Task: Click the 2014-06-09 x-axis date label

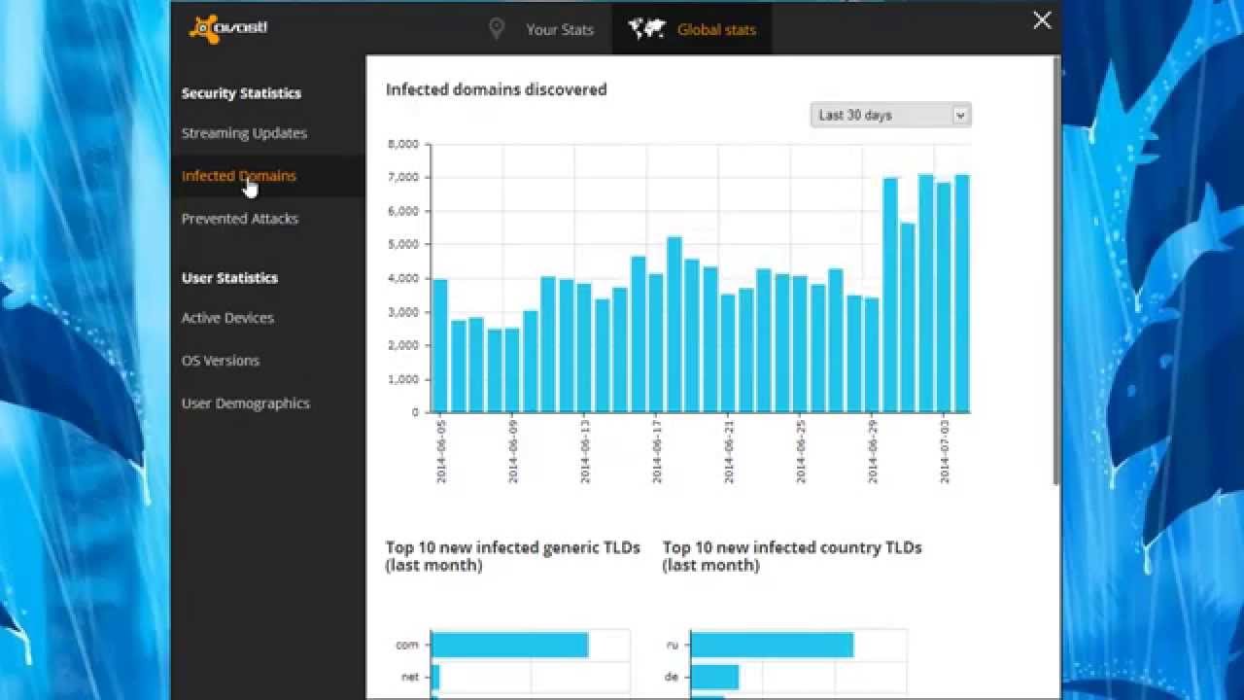Action: 512,452
